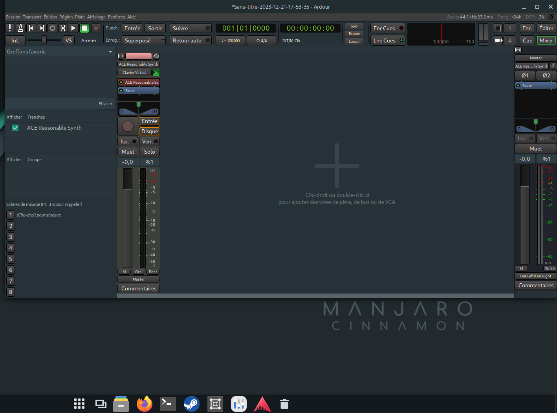Screen dimensions: 557x413
Task: Click the green MIDI input icon
Action: point(156,73)
